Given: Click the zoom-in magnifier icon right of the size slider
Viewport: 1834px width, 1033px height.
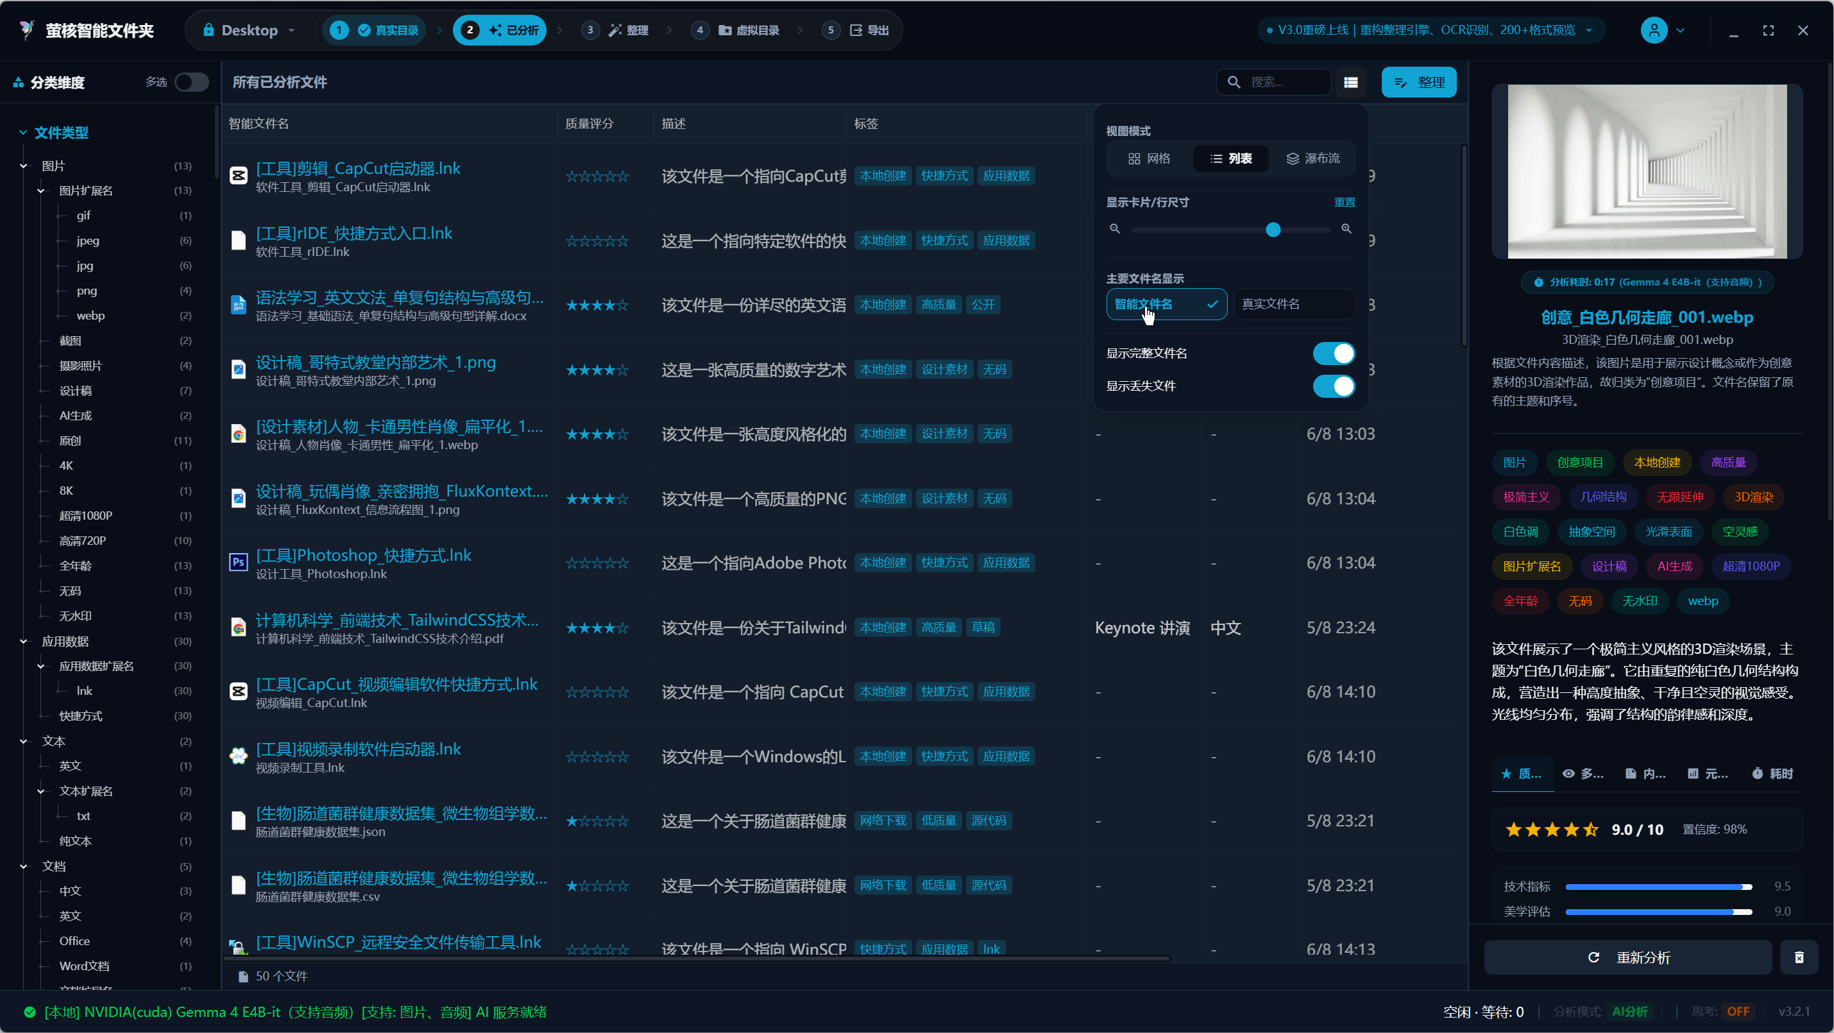Looking at the screenshot, I should click(1346, 228).
